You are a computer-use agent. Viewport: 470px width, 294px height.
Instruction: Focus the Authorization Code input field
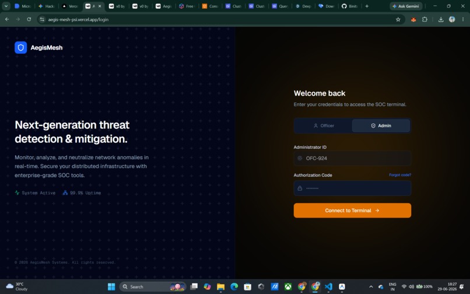(x=352, y=188)
